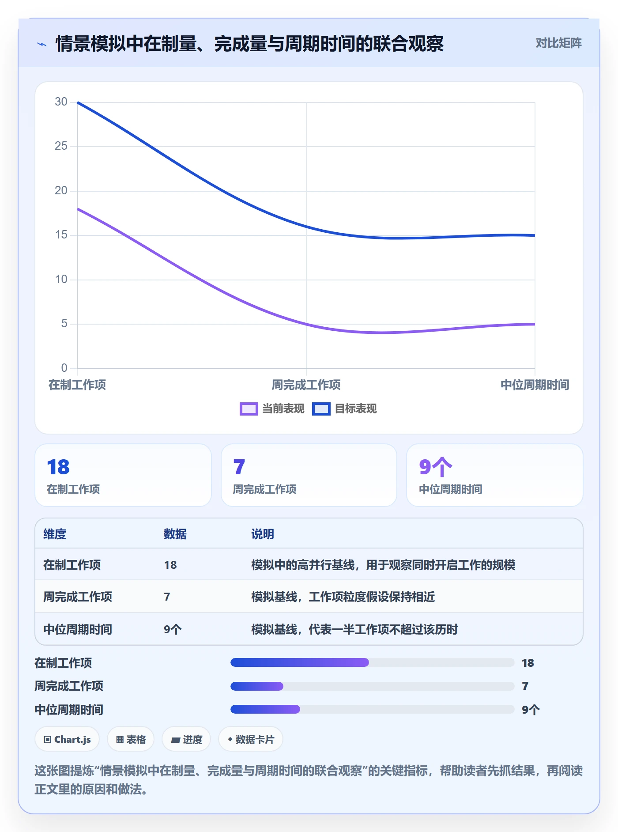The width and height of the screenshot is (618, 832).
Task: Select the 数据卡片 tag chip
Action: (251, 739)
